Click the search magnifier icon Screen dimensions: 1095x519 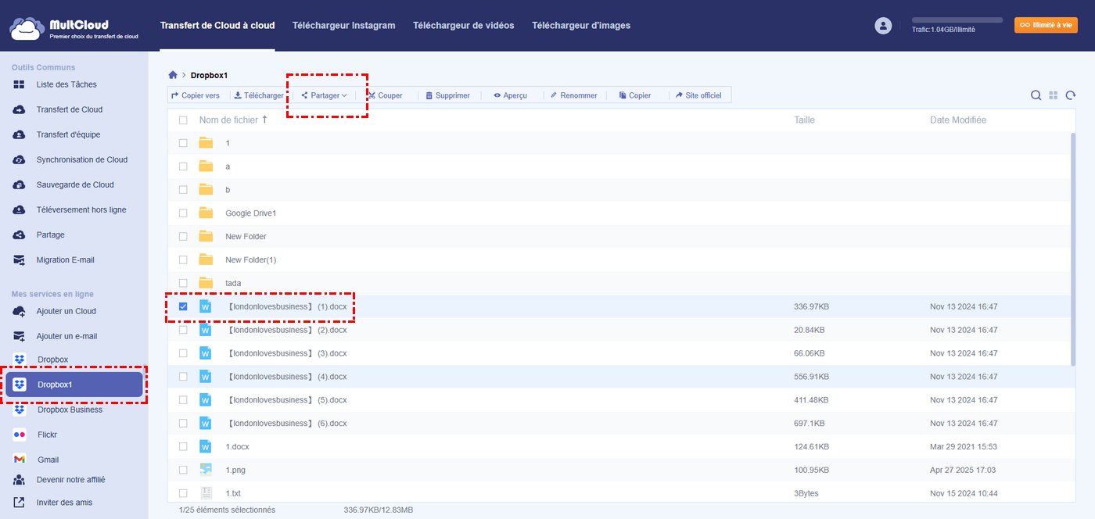point(1036,95)
